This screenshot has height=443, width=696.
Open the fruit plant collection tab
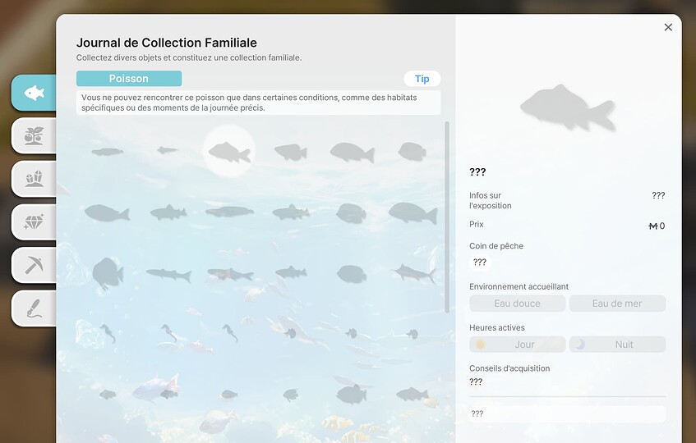tap(34, 135)
